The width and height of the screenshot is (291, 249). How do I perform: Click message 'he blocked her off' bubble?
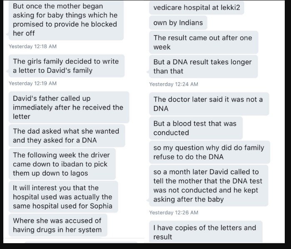tap(66, 20)
